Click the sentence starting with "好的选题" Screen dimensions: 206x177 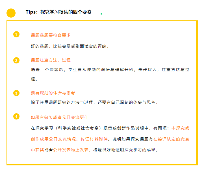(x=70, y=46)
